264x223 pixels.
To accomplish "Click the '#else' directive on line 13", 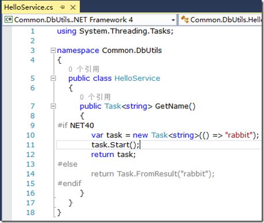I will tap(67, 164).
